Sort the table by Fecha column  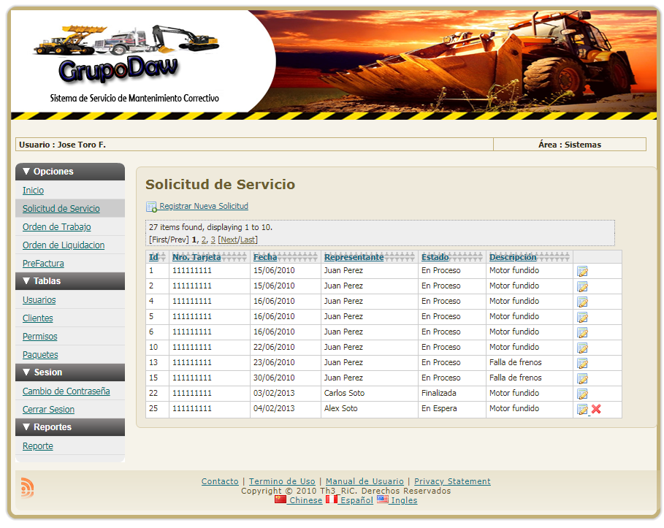265,257
